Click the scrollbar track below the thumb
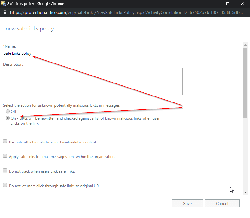This screenshot has width=250, height=218. point(245,152)
